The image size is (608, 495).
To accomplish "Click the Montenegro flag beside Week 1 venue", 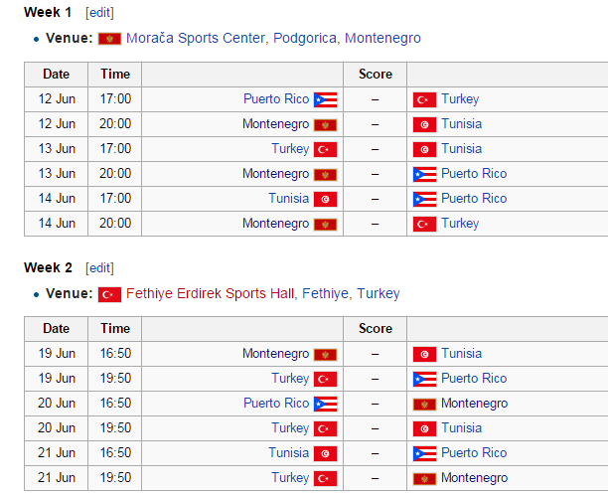I will [109, 39].
